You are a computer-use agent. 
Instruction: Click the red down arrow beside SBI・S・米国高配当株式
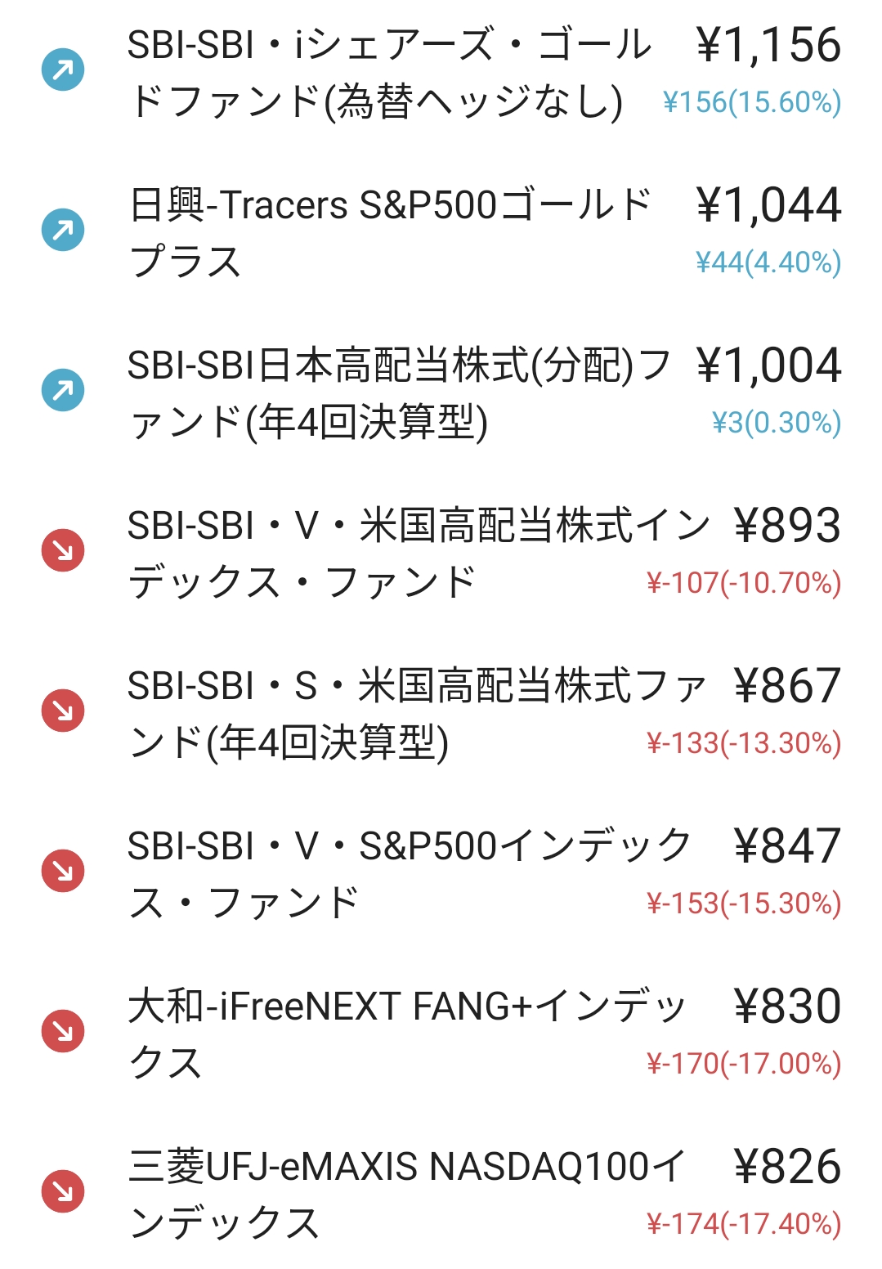click(63, 711)
